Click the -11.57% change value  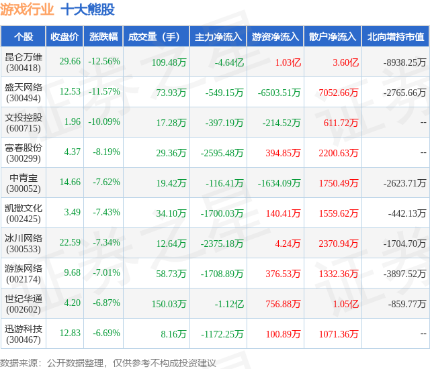tap(104, 91)
